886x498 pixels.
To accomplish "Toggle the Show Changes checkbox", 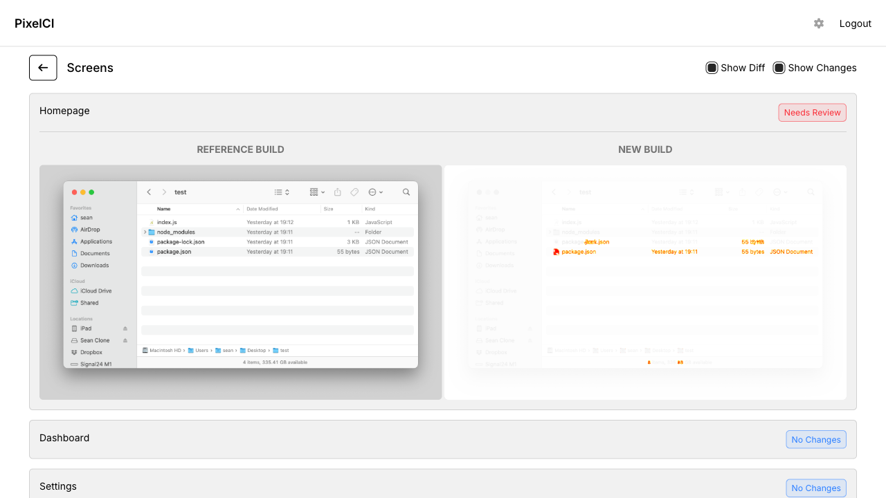I will [x=779, y=68].
